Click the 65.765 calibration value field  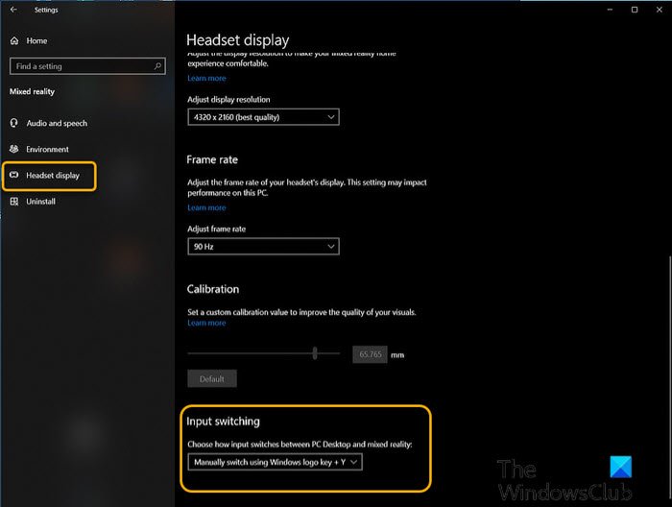point(370,354)
